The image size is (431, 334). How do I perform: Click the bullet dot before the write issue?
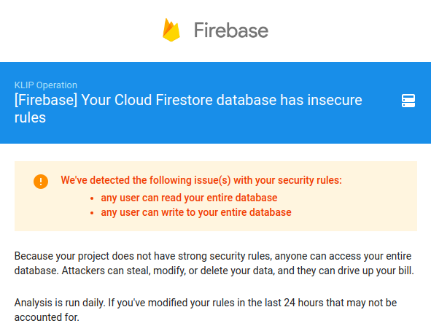92,213
